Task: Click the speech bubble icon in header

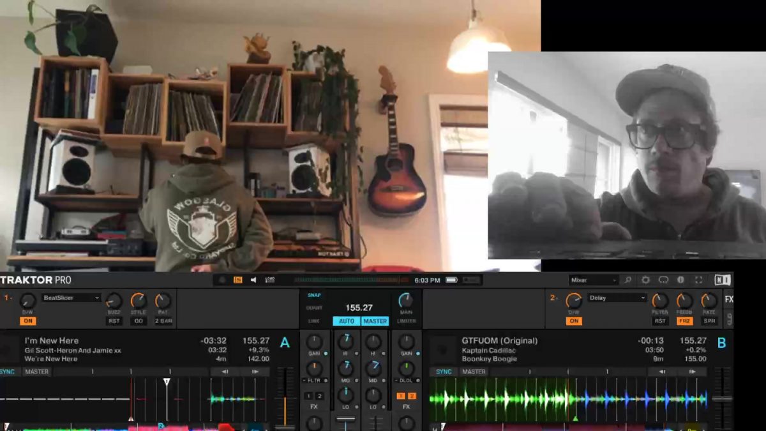Action: coord(663,280)
